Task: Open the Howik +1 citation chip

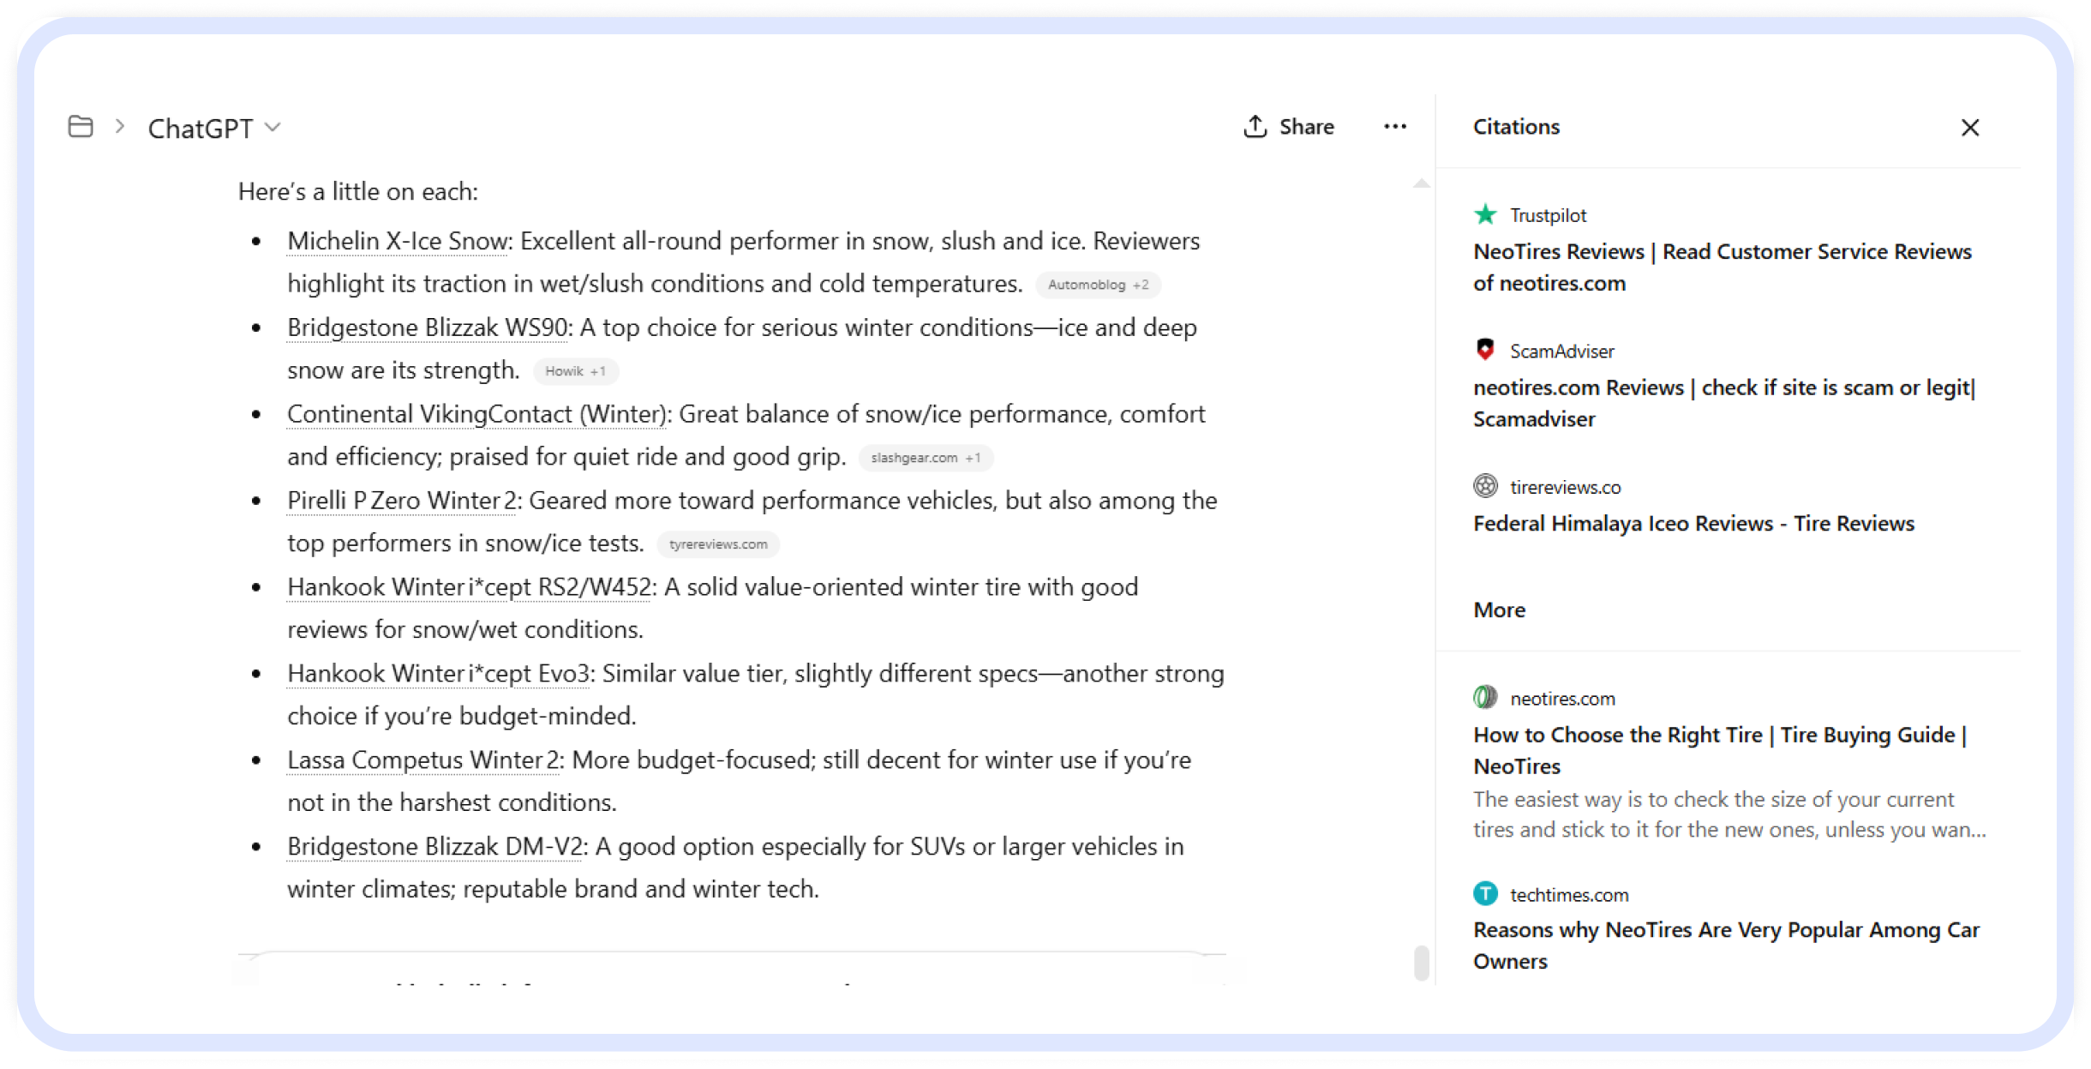Action: point(575,372)
